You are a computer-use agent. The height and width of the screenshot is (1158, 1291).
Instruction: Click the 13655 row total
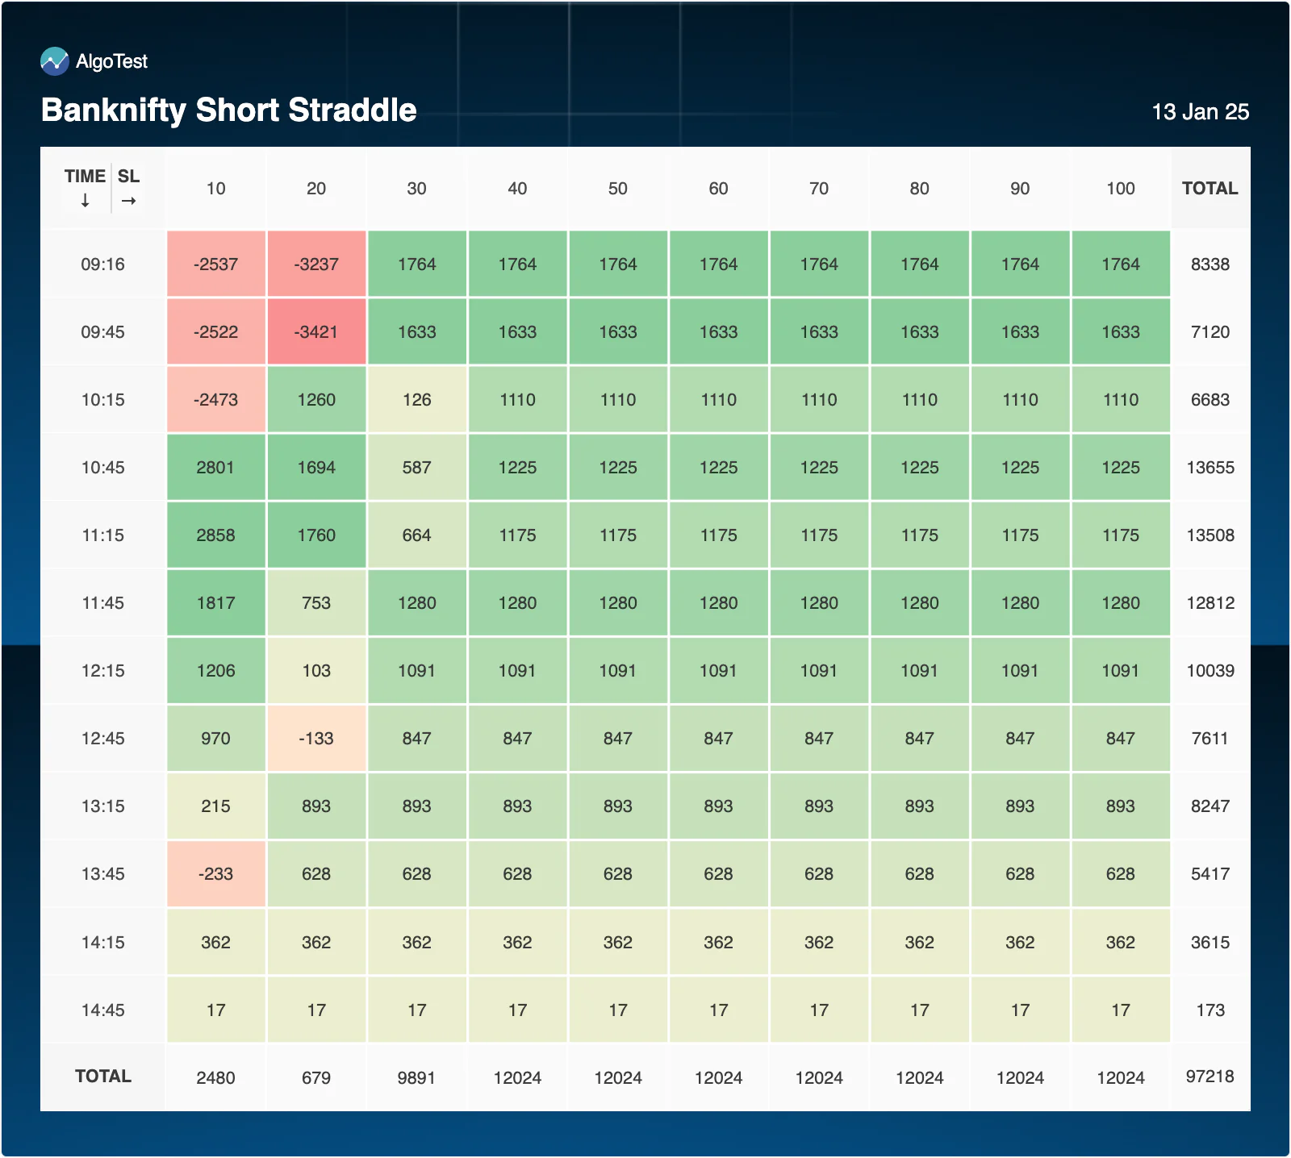1210,467
